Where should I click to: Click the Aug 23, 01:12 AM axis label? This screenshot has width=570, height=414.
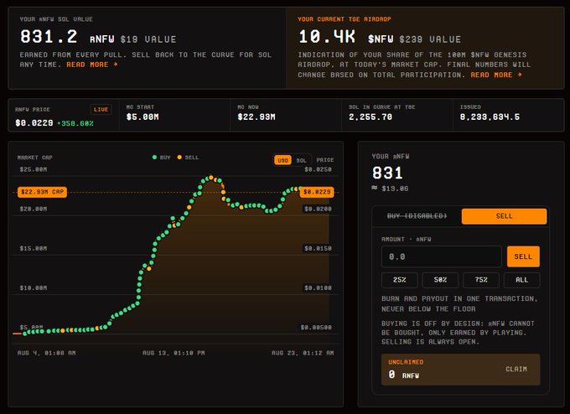(303, 353)
